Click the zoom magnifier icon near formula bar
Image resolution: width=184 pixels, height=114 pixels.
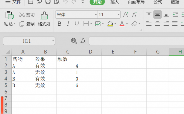[74, 41]
